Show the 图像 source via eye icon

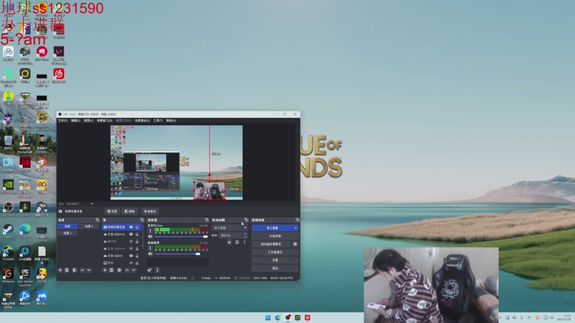(x=131, y=263)
